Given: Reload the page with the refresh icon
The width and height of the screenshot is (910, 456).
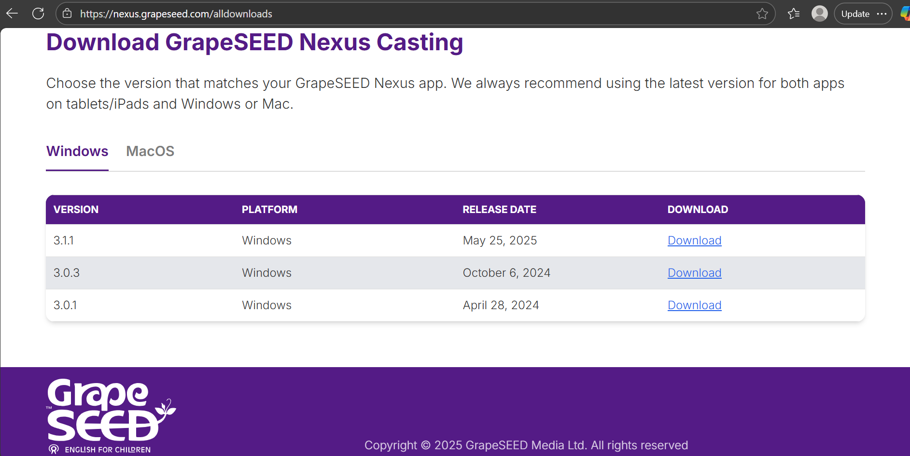Looking at the screenshot, I should click(38, 14).
